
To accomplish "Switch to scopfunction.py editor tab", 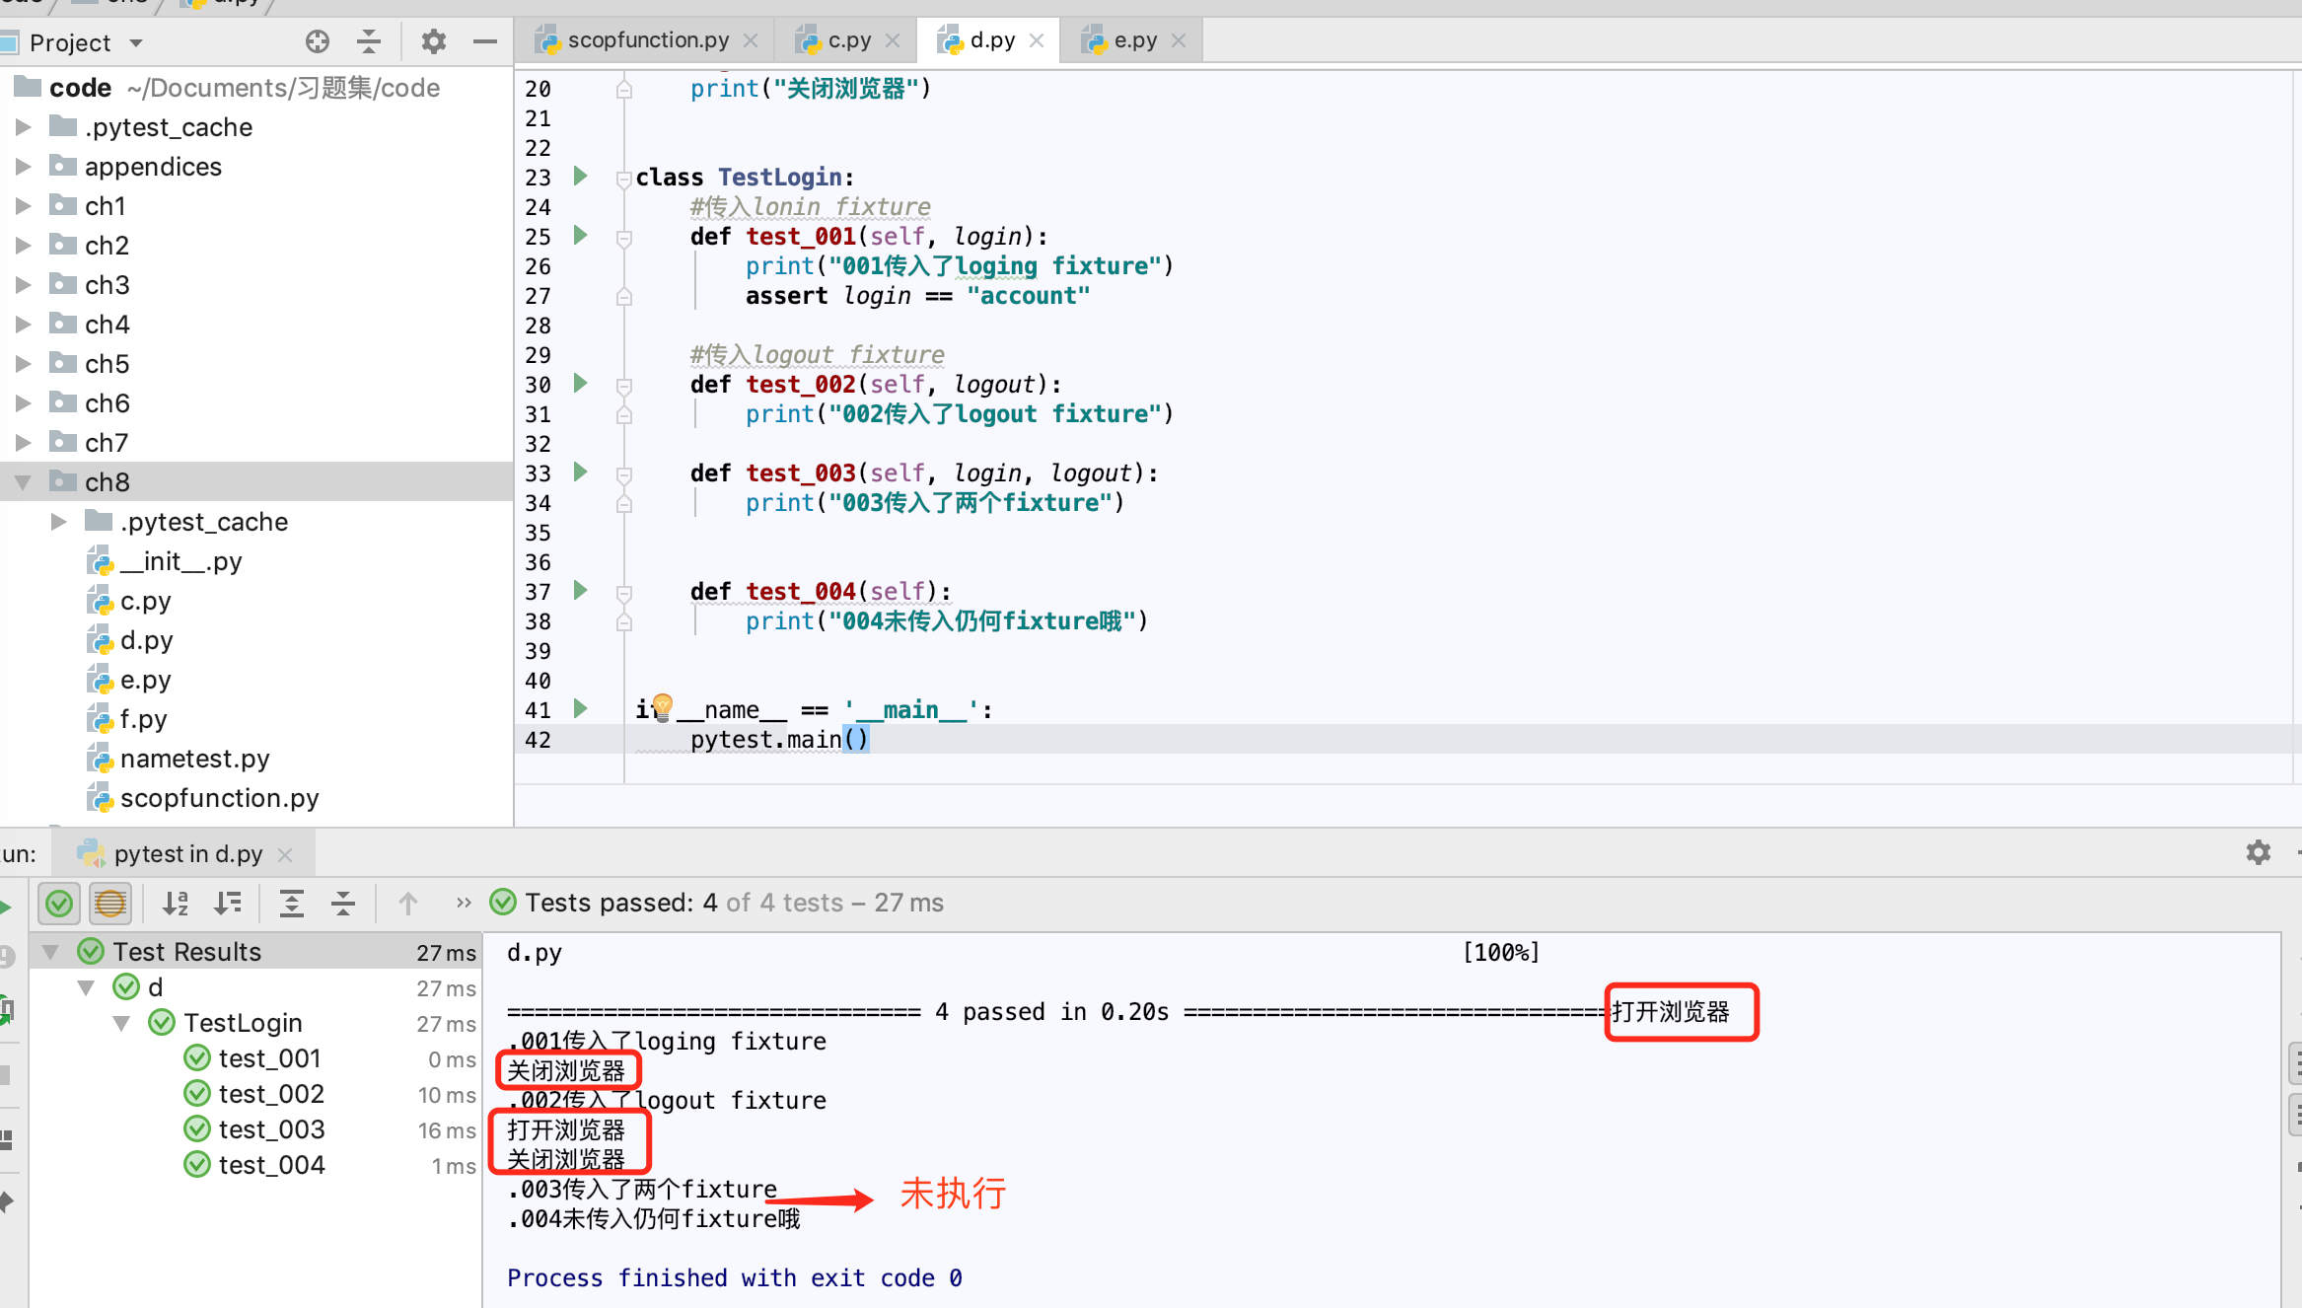I will 647,40.
